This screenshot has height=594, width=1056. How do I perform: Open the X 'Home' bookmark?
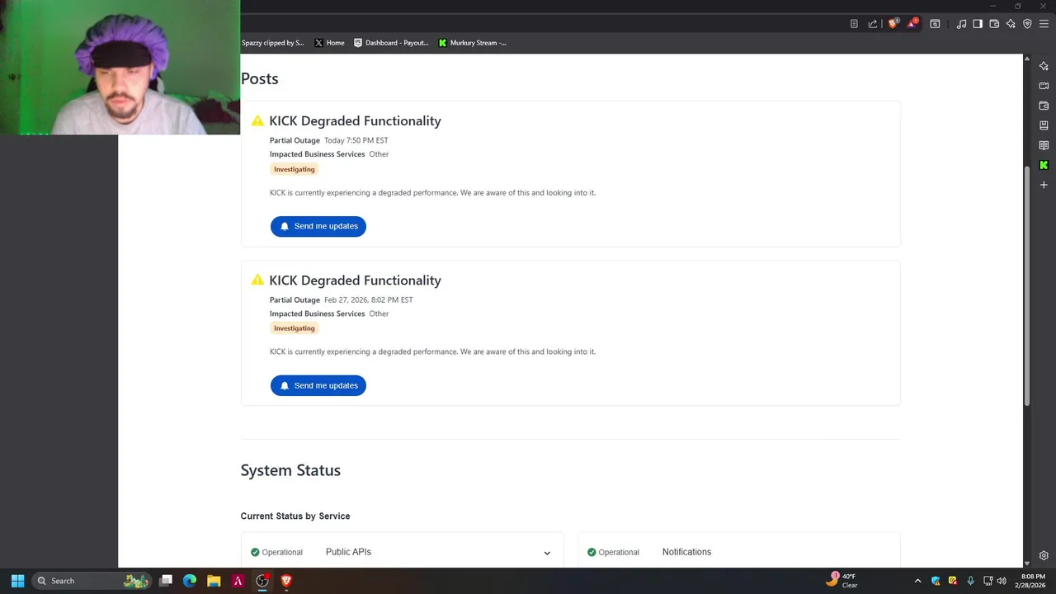(x=329, y=43)
